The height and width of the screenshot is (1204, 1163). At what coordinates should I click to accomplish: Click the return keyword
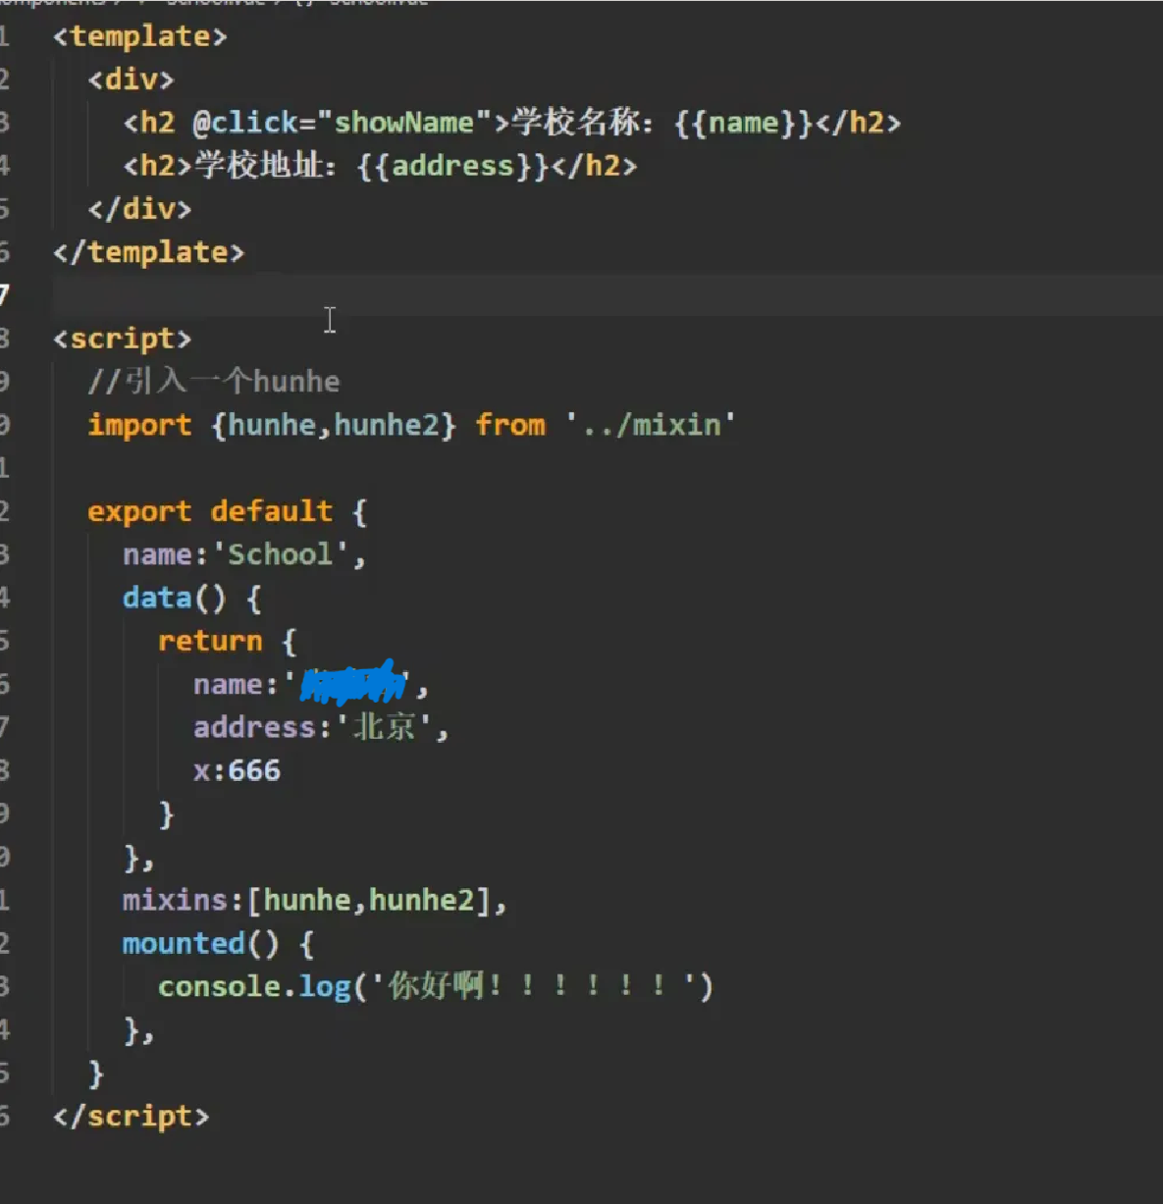(x=210, y=641)
